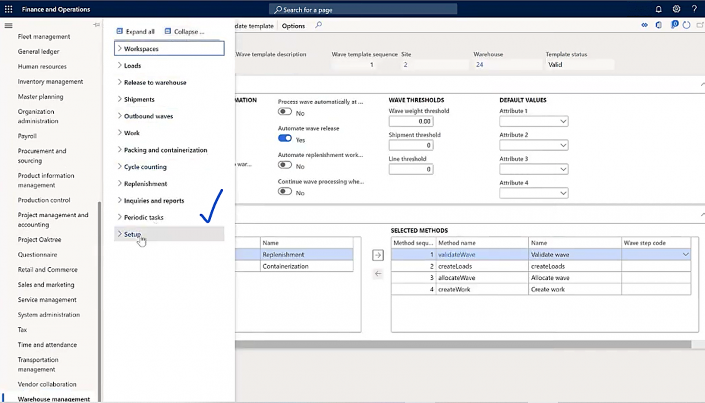This screenshot has width=705, height=403.
Task: Click the hamburger navigation menu icon
Action: pyautogui.click(x=8, y=26)
